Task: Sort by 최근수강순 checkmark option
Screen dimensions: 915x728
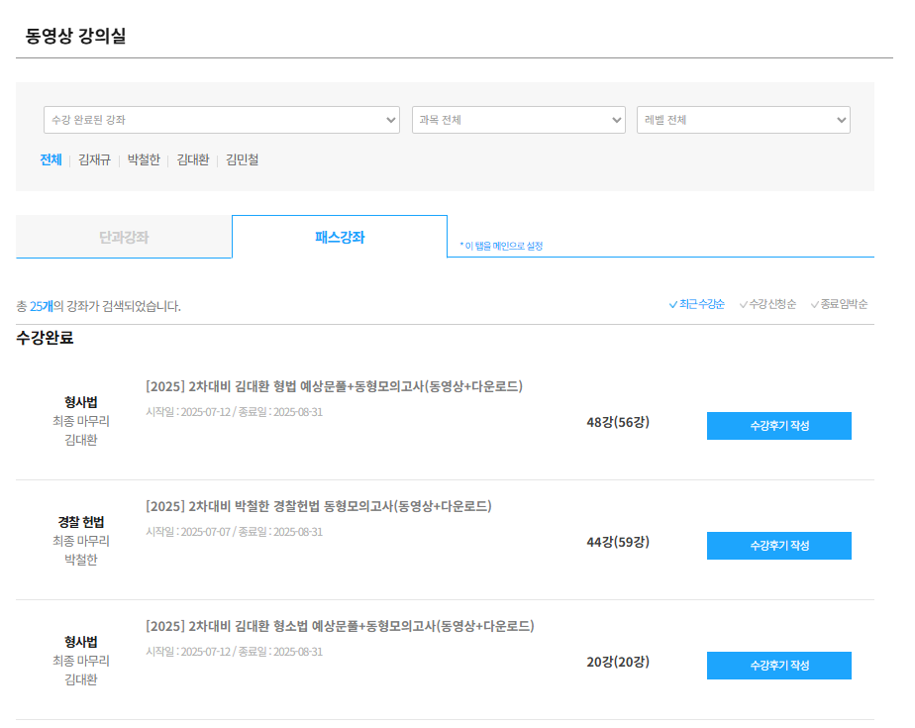Action: [697, 304]
